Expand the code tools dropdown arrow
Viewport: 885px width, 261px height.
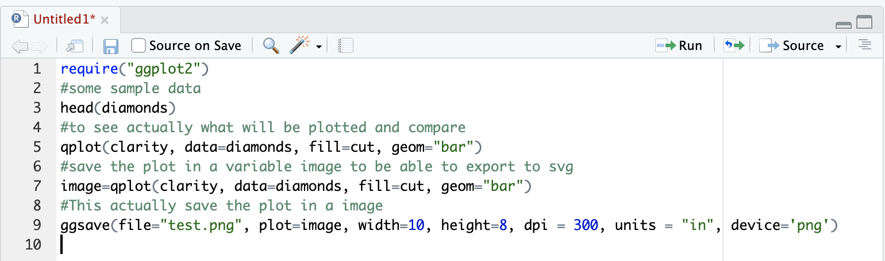318,47
